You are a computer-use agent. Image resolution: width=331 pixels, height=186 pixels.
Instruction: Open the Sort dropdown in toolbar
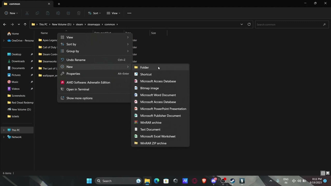pyautogui.click(x=94, y=13)
